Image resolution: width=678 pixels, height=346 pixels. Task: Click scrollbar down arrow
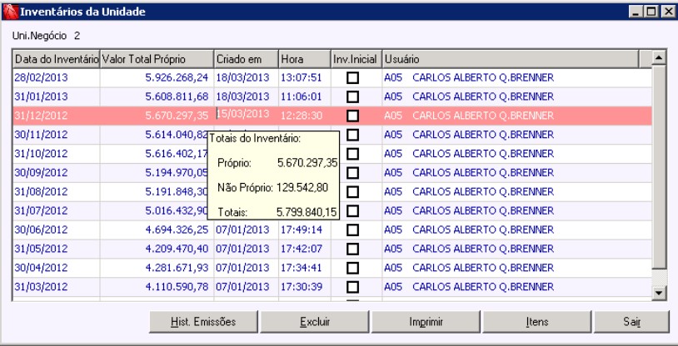coord(660,293)
